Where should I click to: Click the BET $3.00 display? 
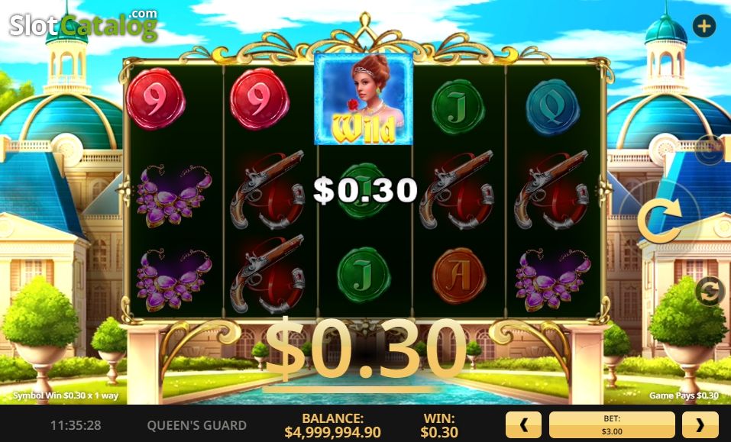click(x=612, y=424)
